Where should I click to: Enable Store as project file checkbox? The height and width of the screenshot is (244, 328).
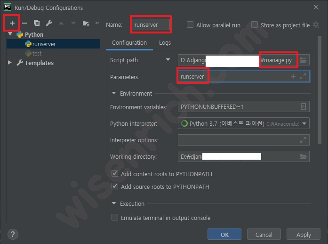click(x=255, y=24)
